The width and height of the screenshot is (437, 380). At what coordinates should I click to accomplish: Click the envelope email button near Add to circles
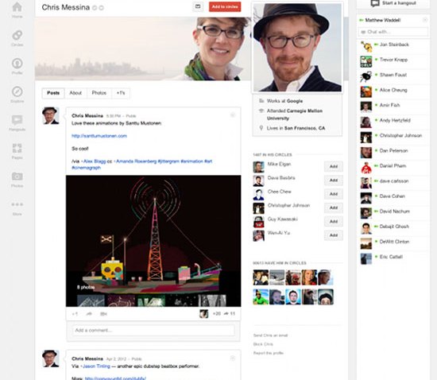point(198,6)
